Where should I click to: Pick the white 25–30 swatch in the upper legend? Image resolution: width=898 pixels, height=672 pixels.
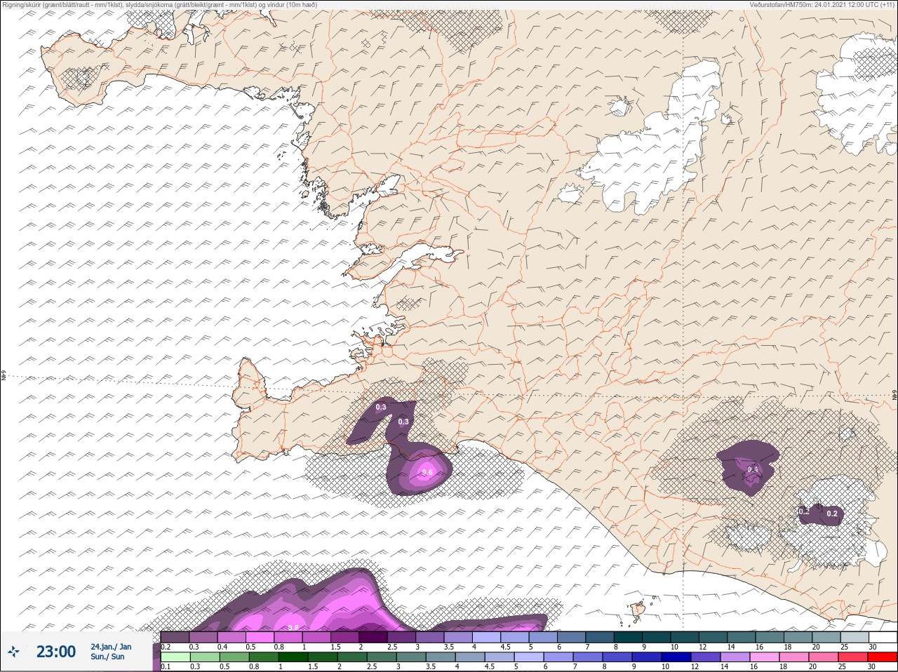[882, 637]
